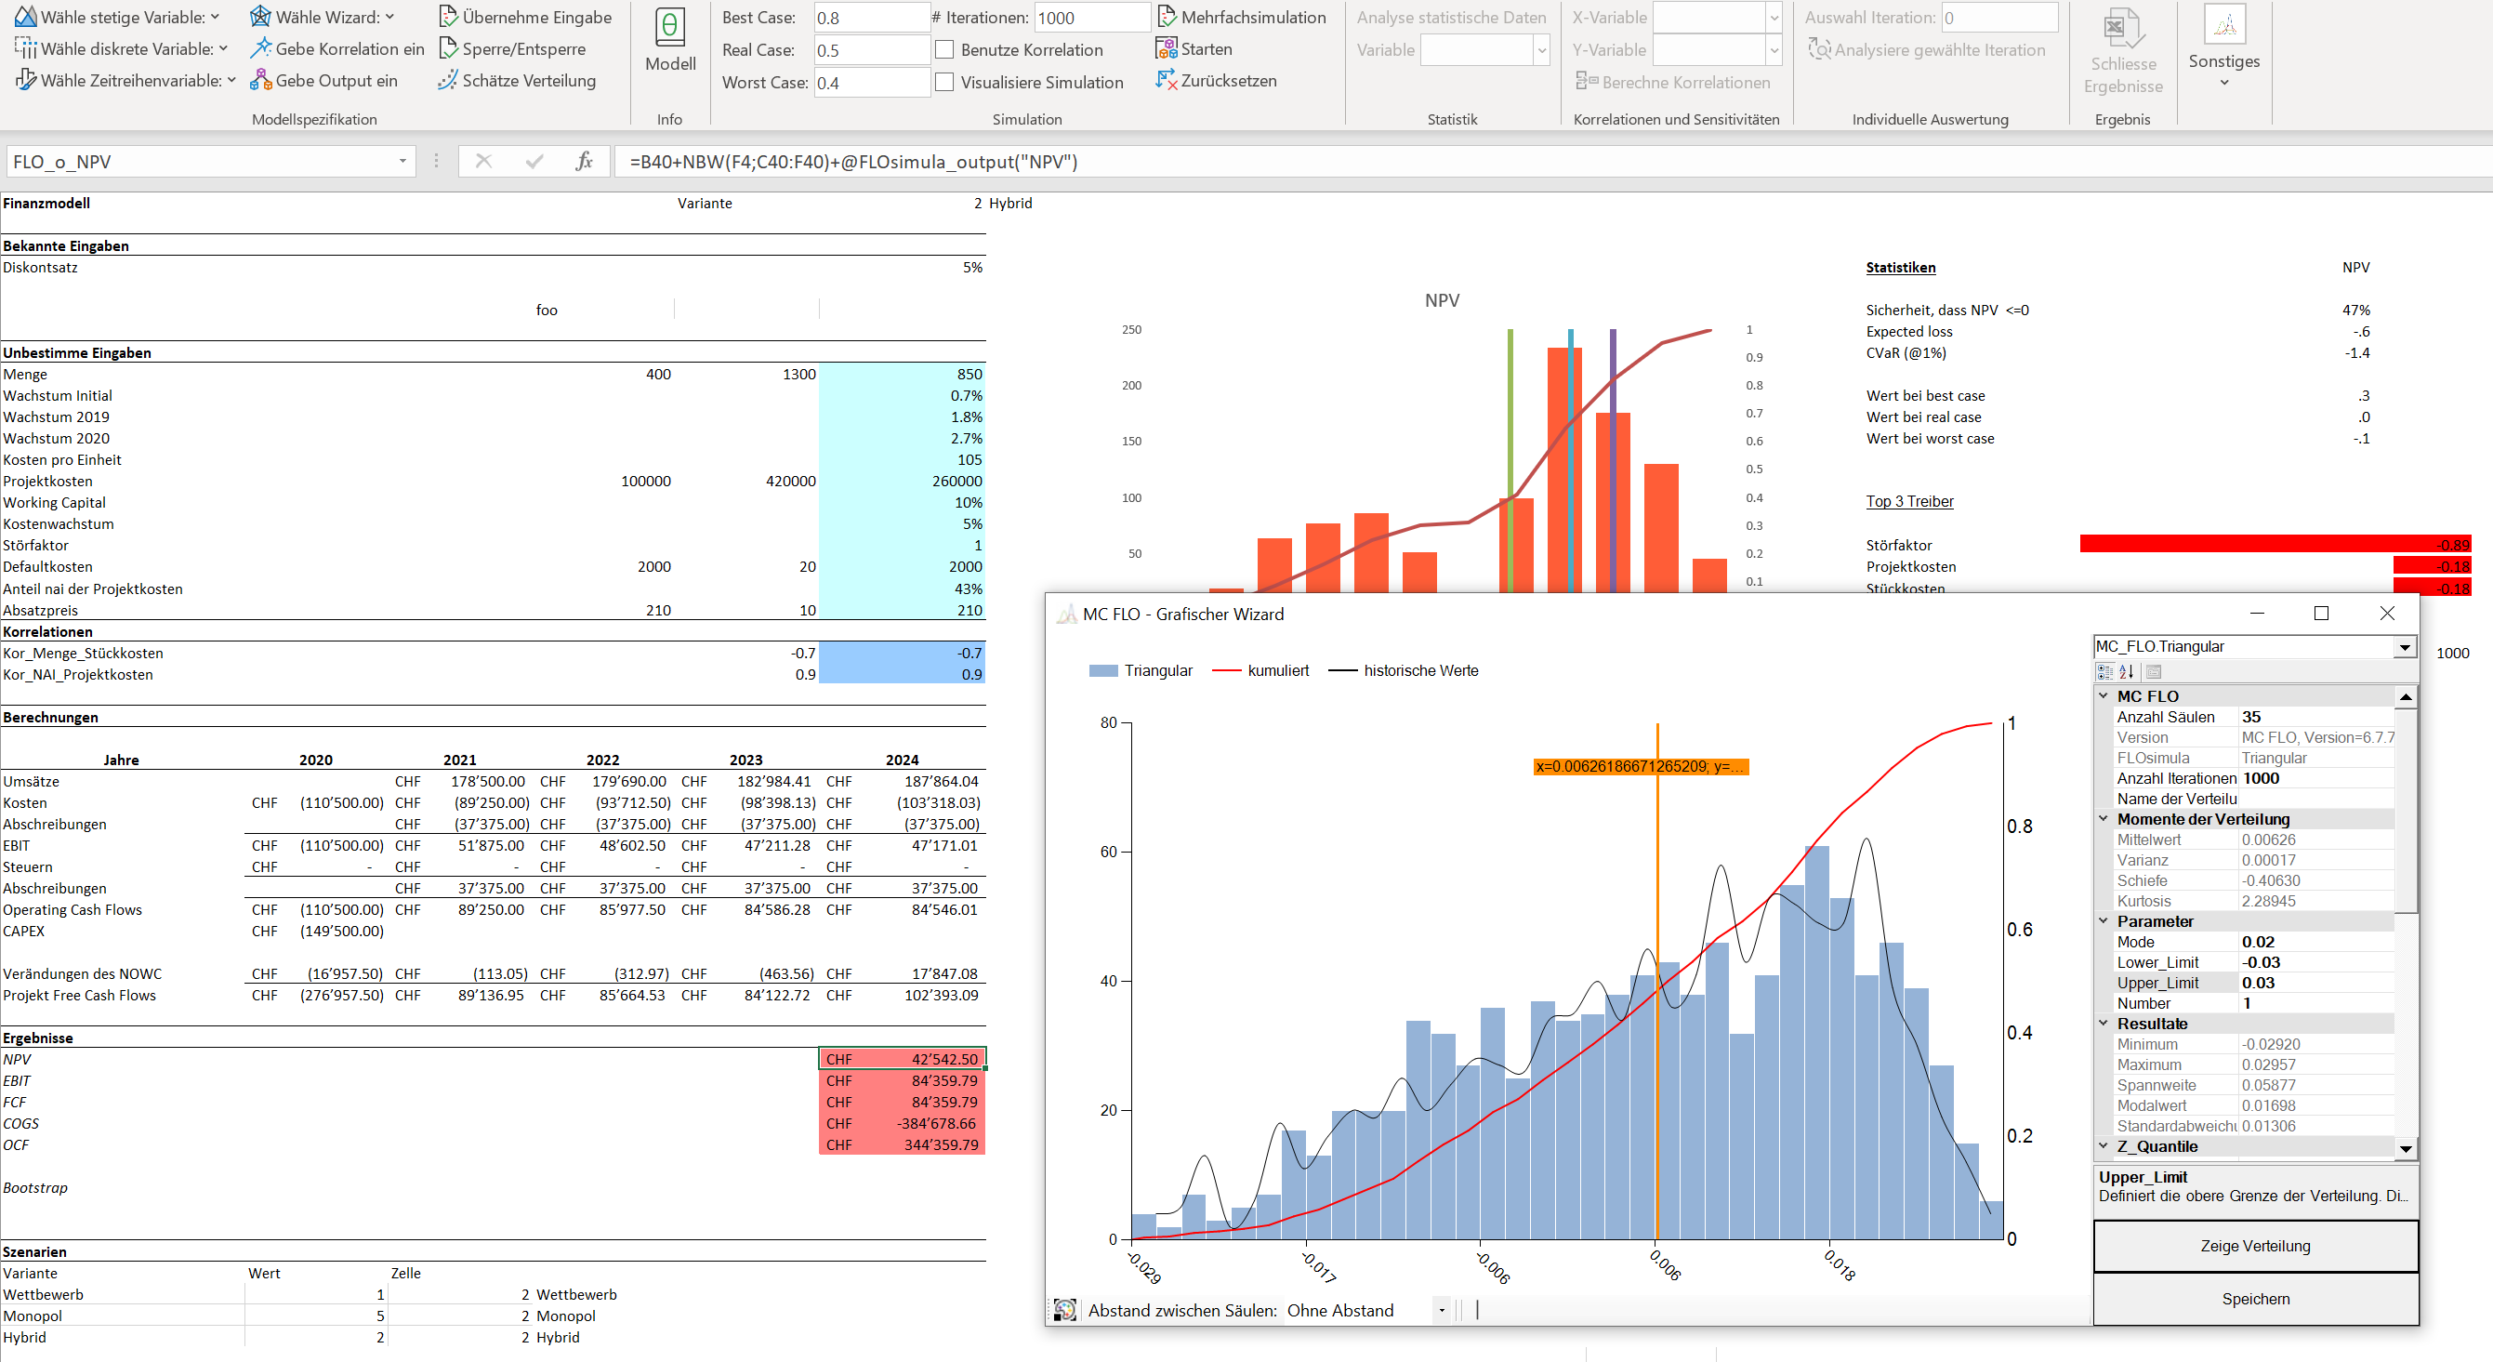Reset the simulation with the Zurücksetzen icon
This screenshot has width=2493, height=1362.
tap(1218, 81)
